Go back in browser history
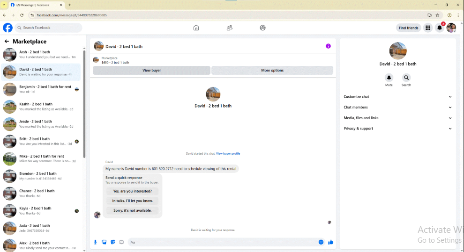The image size is (464, 252). [x=4, y=15]
